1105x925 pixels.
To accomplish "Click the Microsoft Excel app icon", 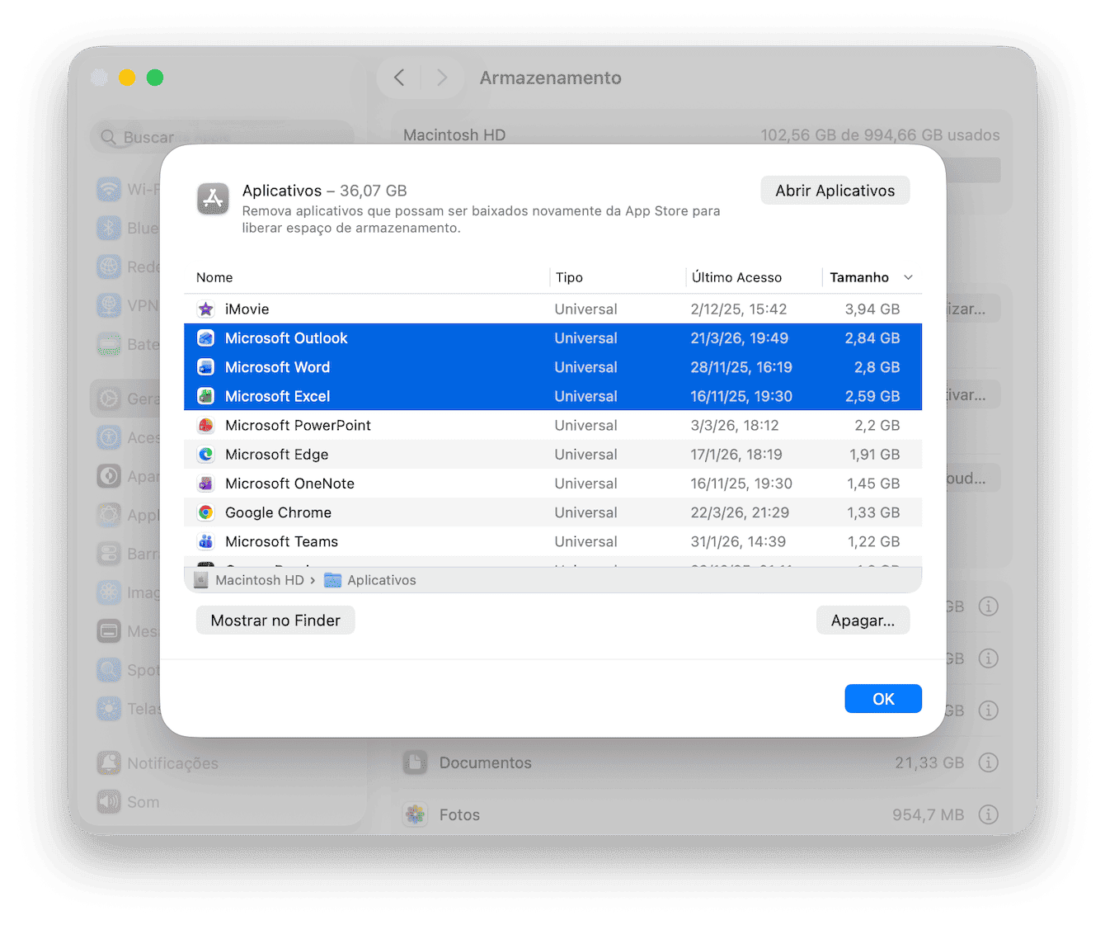I will (206, 396).
